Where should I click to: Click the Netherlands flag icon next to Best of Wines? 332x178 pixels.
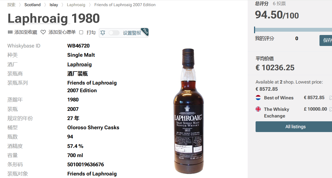[x=258, y=98]
